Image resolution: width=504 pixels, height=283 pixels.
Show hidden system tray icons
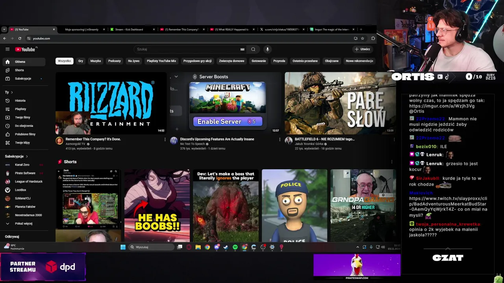coord(358,247)
